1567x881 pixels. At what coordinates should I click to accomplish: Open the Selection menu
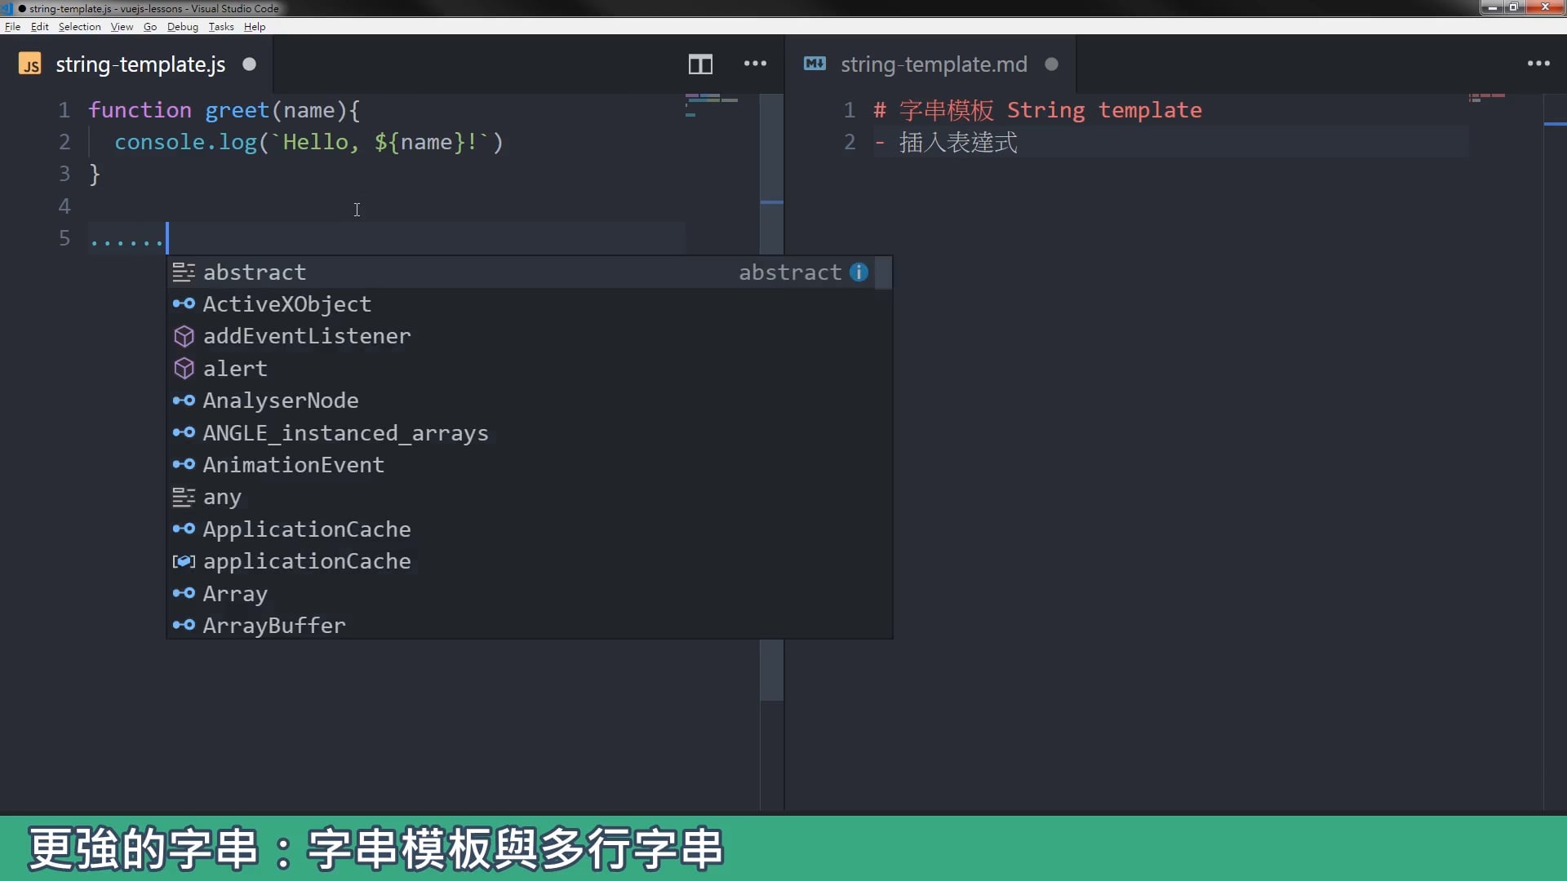pyautogui.click(x=79, y=27)
